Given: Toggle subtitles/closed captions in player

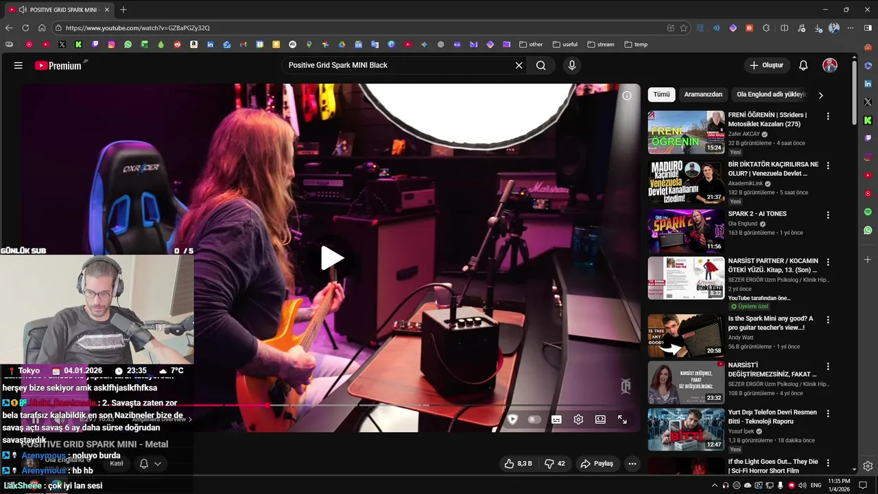Looking at the screenshot, I should [x=556, y=419].
